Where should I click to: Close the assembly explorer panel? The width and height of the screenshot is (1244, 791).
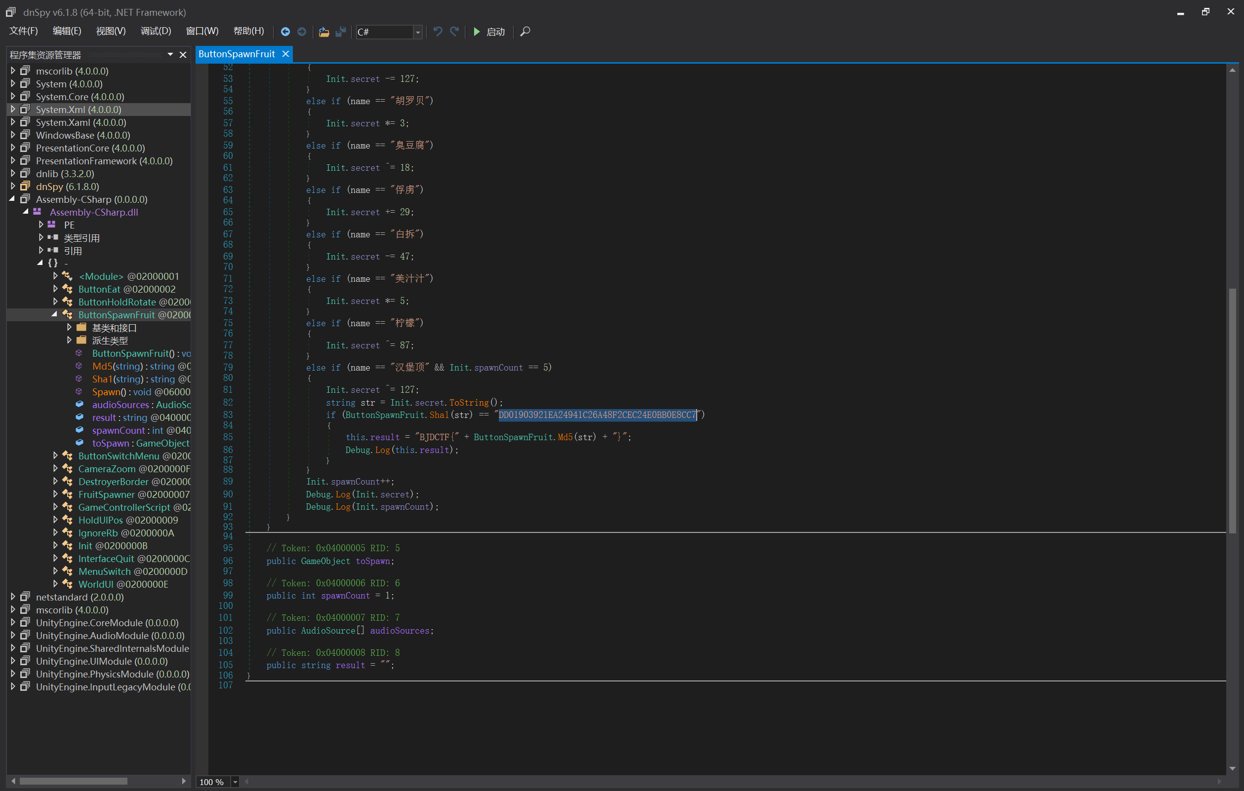pyautogui.click(x=183, y=55)
